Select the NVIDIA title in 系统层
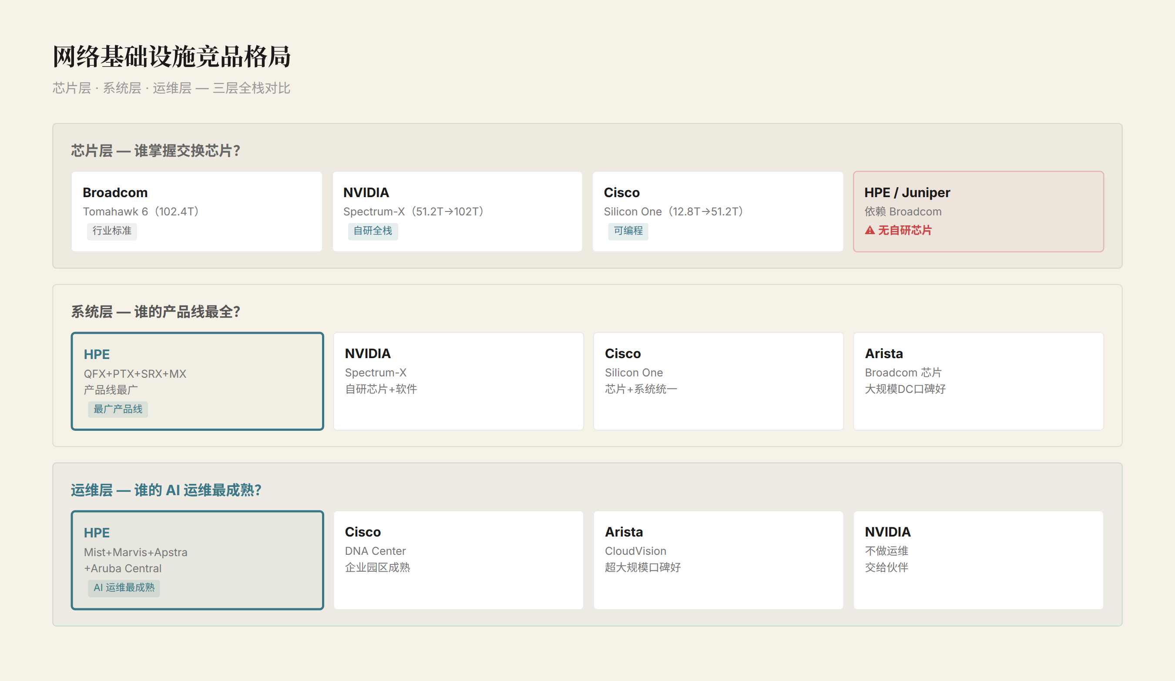This screenshot has height=681, width=1175. click(367, 353)
